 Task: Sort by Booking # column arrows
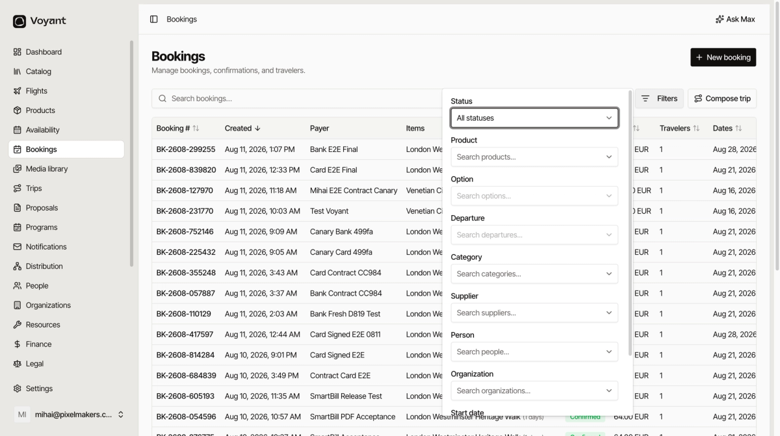tap(196, 129)
